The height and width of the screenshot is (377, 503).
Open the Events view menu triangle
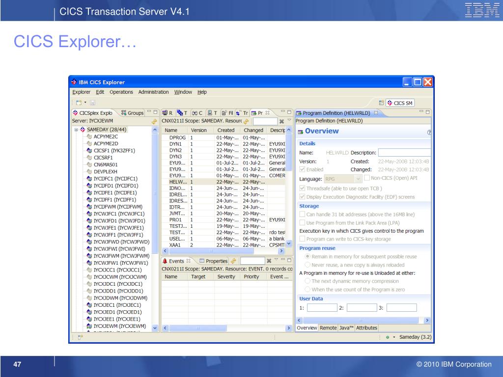click(276, 259)
